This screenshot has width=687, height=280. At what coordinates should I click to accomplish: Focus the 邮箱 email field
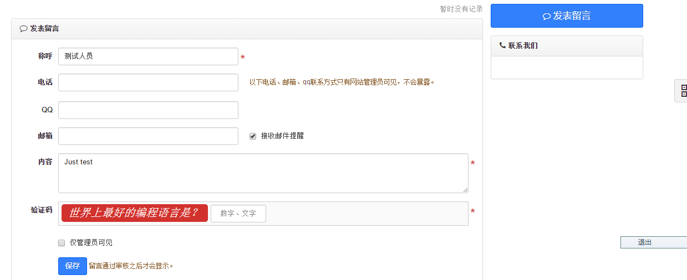148,136
